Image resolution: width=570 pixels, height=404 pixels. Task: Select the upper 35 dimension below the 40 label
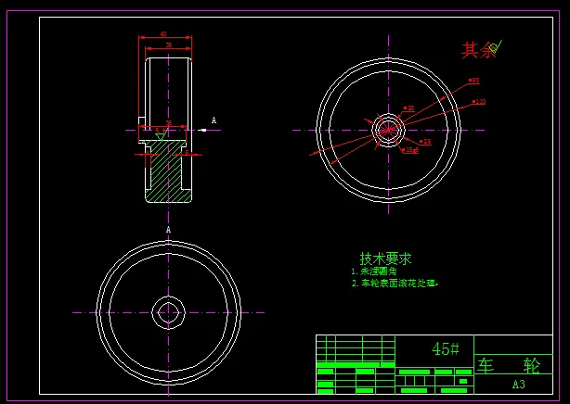[x=169, y=45]
